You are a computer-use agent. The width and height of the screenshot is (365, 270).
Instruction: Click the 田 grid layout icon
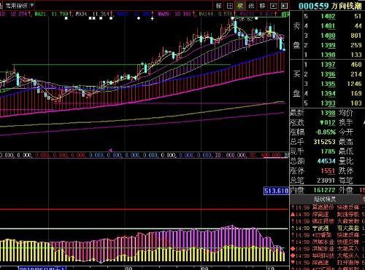[x=230, y=6]
